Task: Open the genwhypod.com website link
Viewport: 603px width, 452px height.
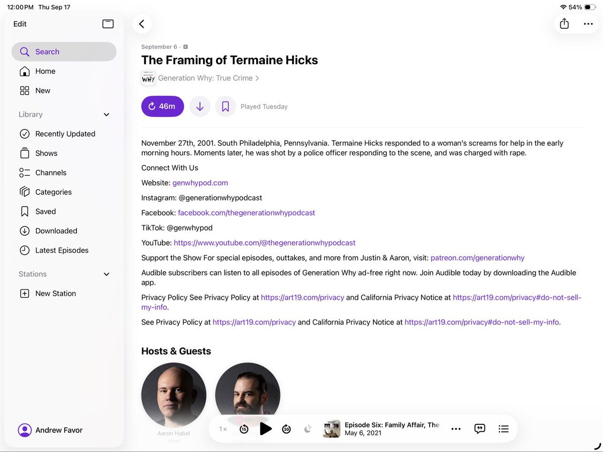Action: click(x=200, y=183)
